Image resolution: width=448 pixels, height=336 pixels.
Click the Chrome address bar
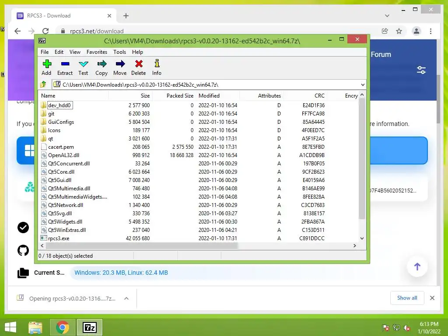pos(217,31)
